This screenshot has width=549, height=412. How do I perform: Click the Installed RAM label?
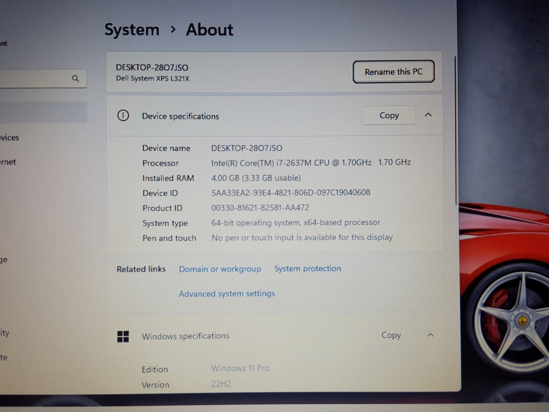tap(168, 178)
